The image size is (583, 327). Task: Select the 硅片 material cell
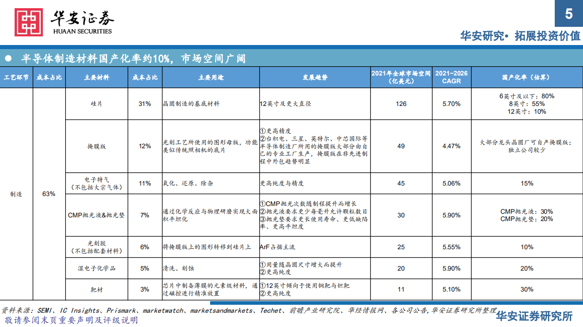point(97,103)
